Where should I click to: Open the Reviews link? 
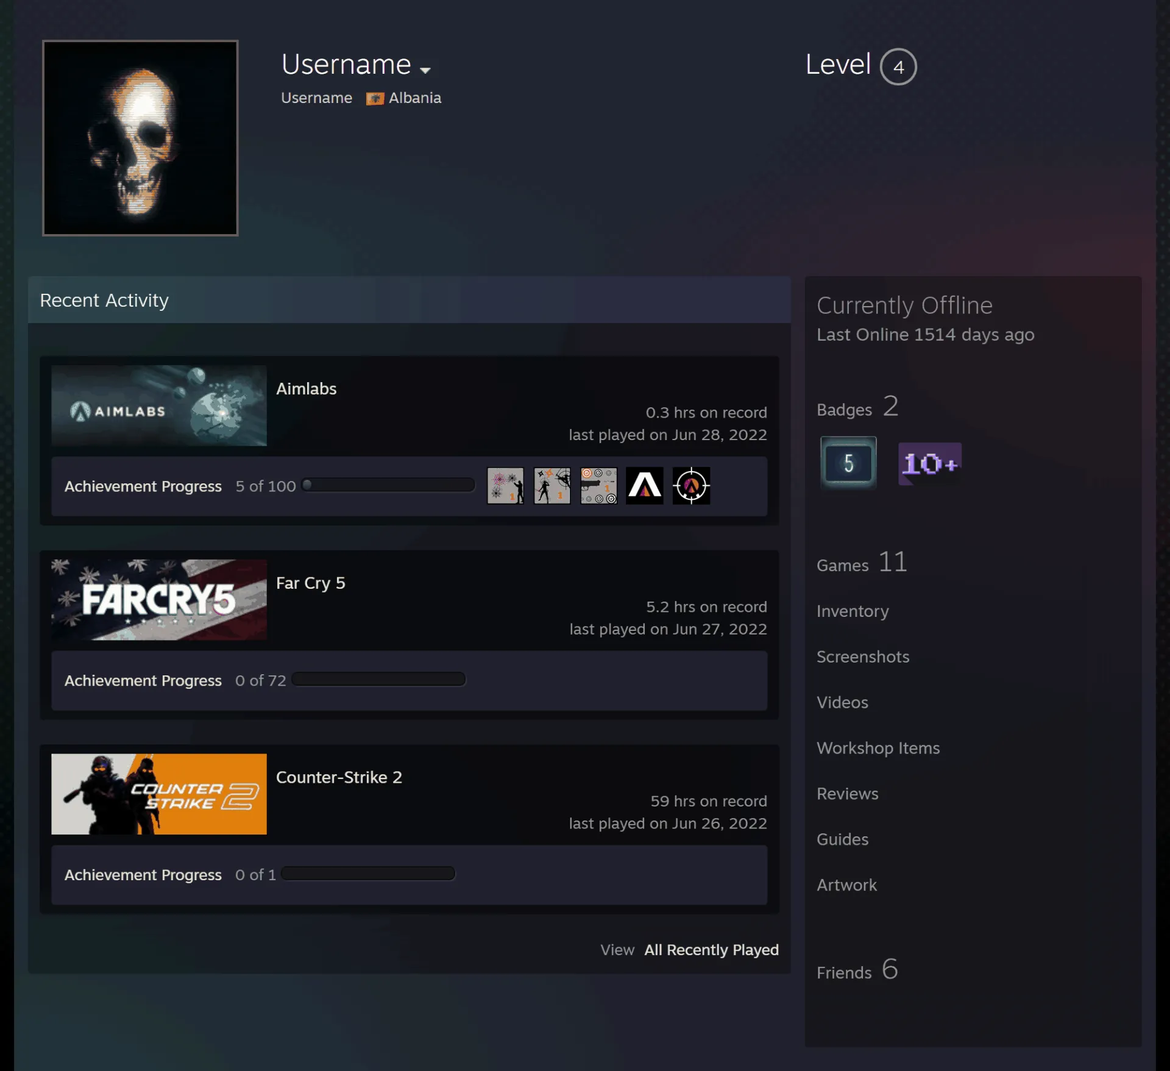848,794
